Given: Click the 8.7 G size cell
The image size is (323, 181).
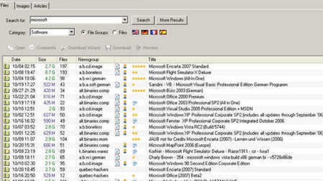Looking at the screenshot, I should [x=50, y=72].
